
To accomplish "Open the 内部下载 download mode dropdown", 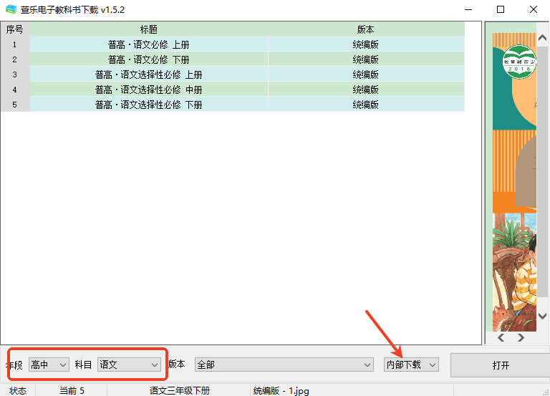I will pyautogui.click(x=411, y=364).
